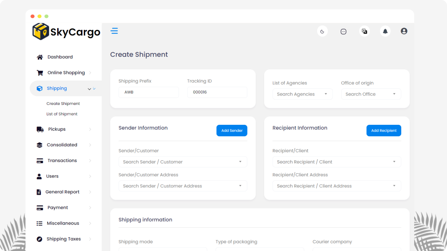Click the Add Sender button
The image size is (447, 251).
(x=232, y=131)
